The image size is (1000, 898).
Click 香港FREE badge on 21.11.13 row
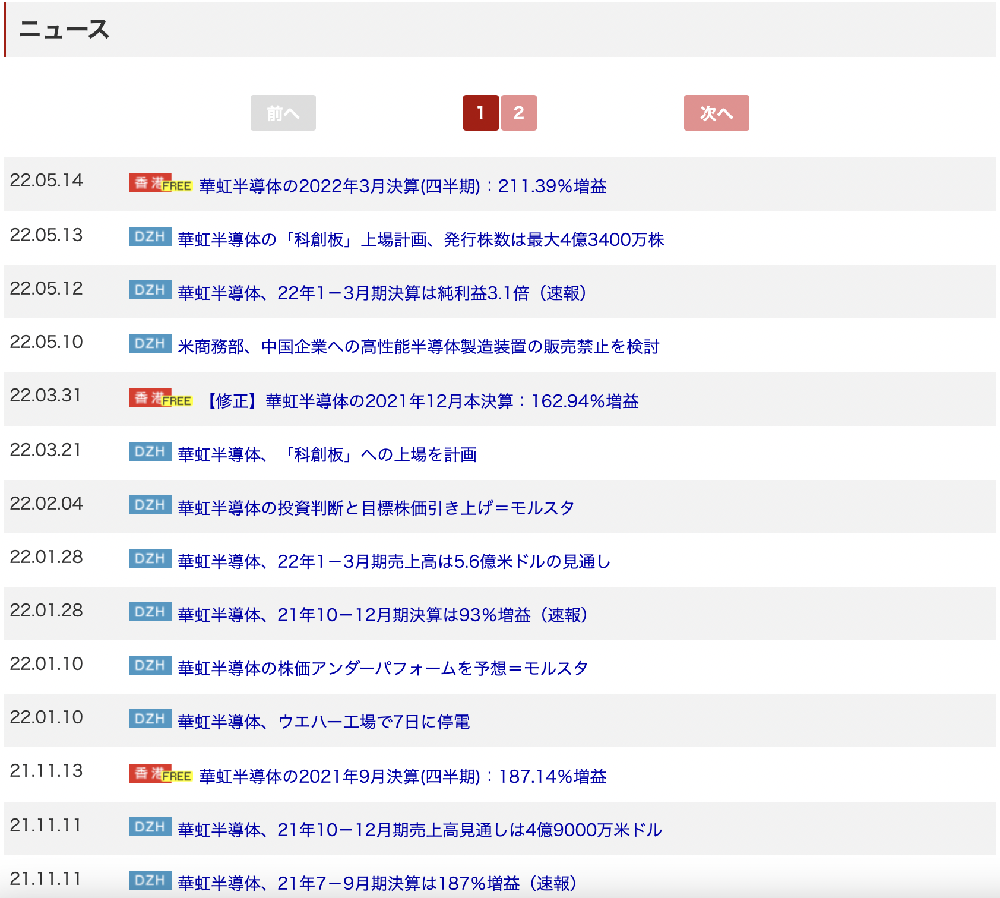tap(161, 774)
